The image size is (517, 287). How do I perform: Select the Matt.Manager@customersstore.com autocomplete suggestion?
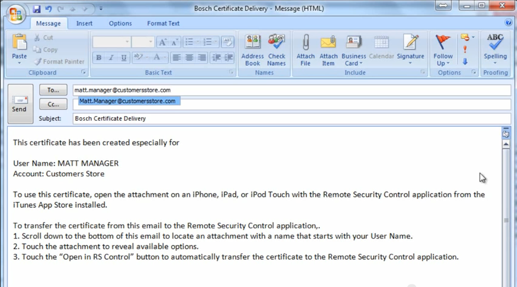pyautogui.click(x=129, y=101)
